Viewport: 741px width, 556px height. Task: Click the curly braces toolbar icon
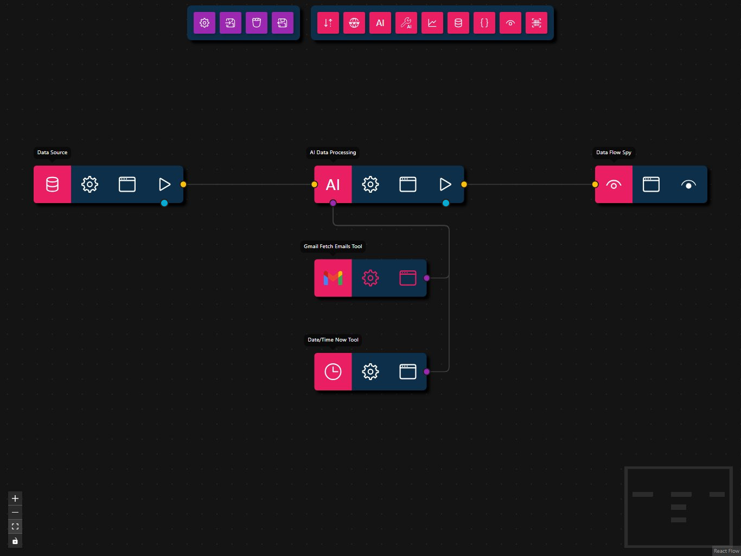tap(484, 23)
